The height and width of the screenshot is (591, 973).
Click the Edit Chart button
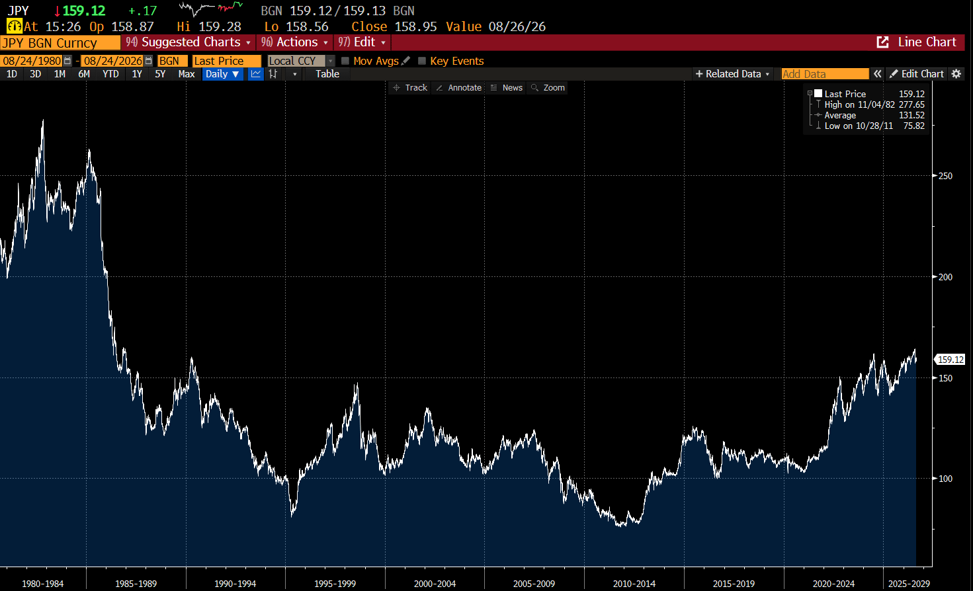(x=917, y=74)
